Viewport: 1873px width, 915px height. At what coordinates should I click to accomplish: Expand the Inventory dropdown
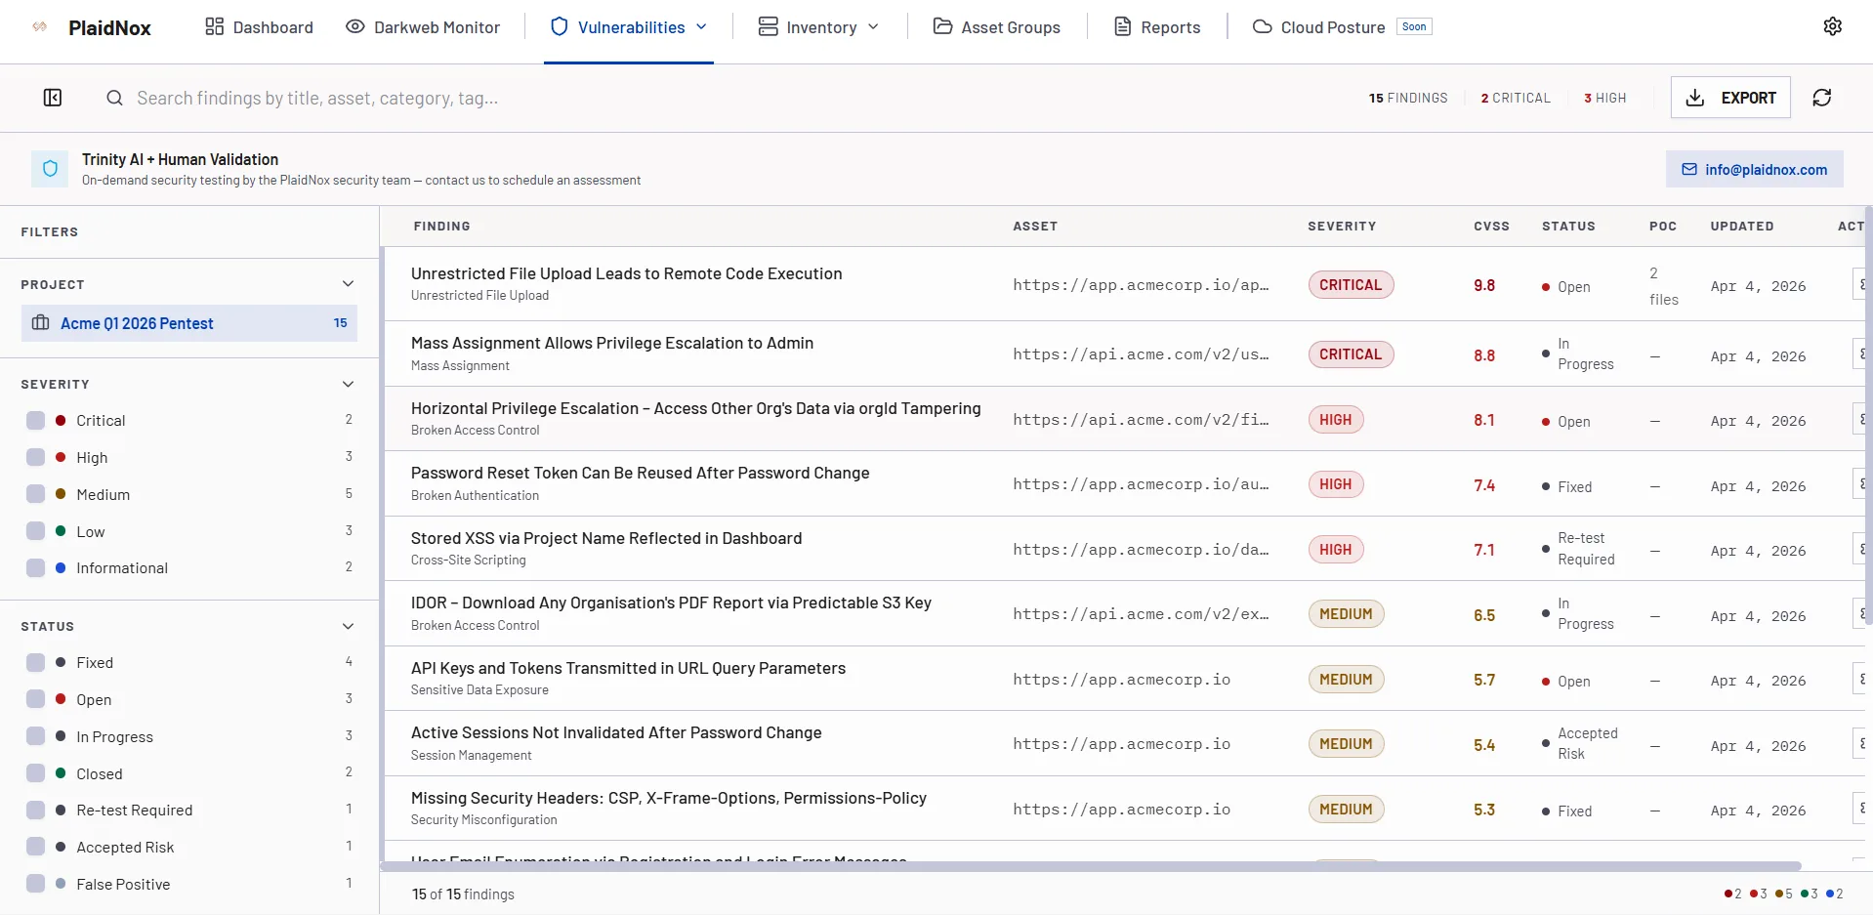[874, 26]
